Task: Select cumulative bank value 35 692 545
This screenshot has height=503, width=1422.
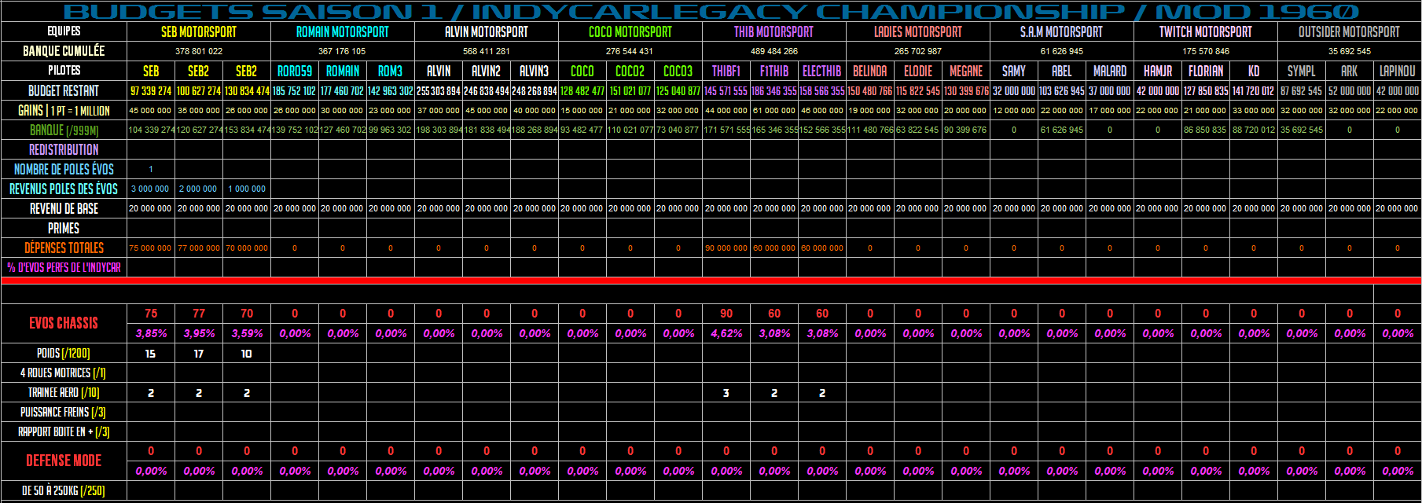Action: pos(1349,51)
